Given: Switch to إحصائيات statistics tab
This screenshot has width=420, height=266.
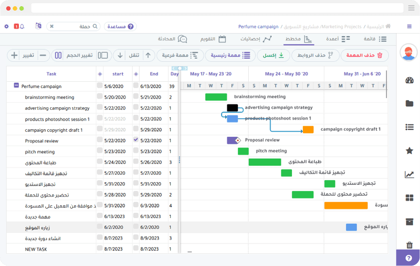Looking at the screenshot, I should tap(256, 39).
